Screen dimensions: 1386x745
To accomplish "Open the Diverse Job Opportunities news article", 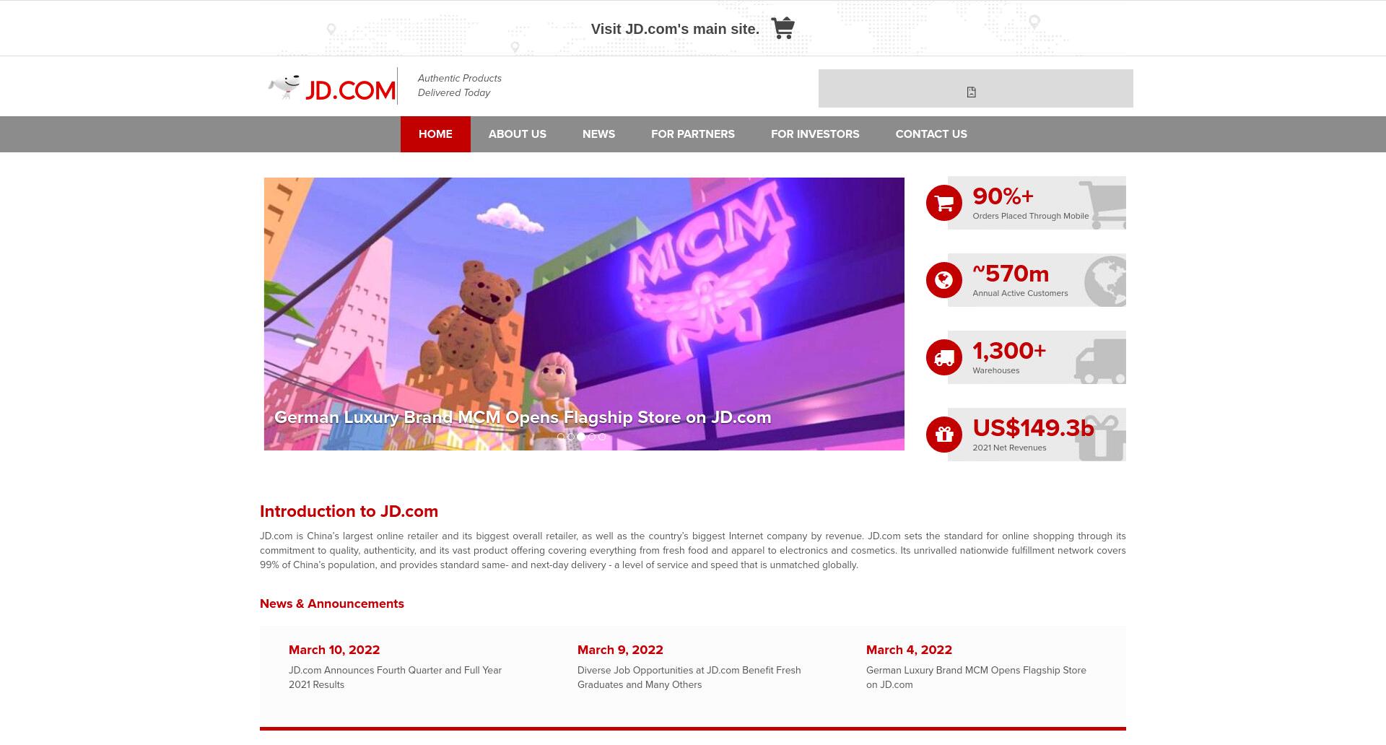I will click(x=689, y=677).
